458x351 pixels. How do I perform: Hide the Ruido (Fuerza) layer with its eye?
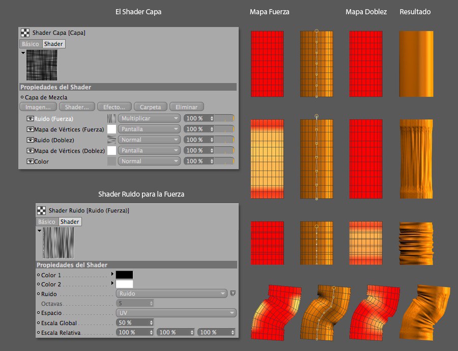pos(30,119)
